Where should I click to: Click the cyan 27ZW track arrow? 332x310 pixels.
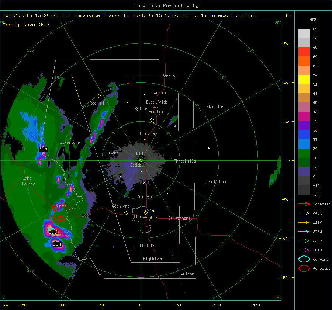pos(304,232)
